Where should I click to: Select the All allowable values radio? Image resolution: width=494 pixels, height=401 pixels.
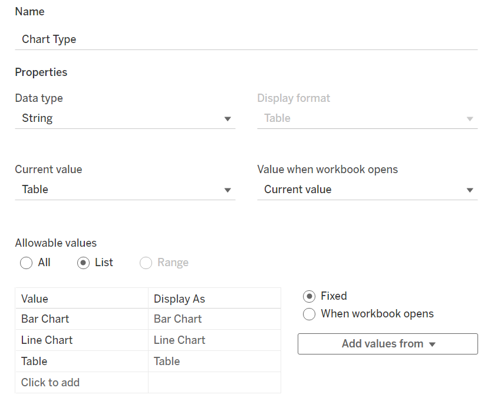[26, 263]
